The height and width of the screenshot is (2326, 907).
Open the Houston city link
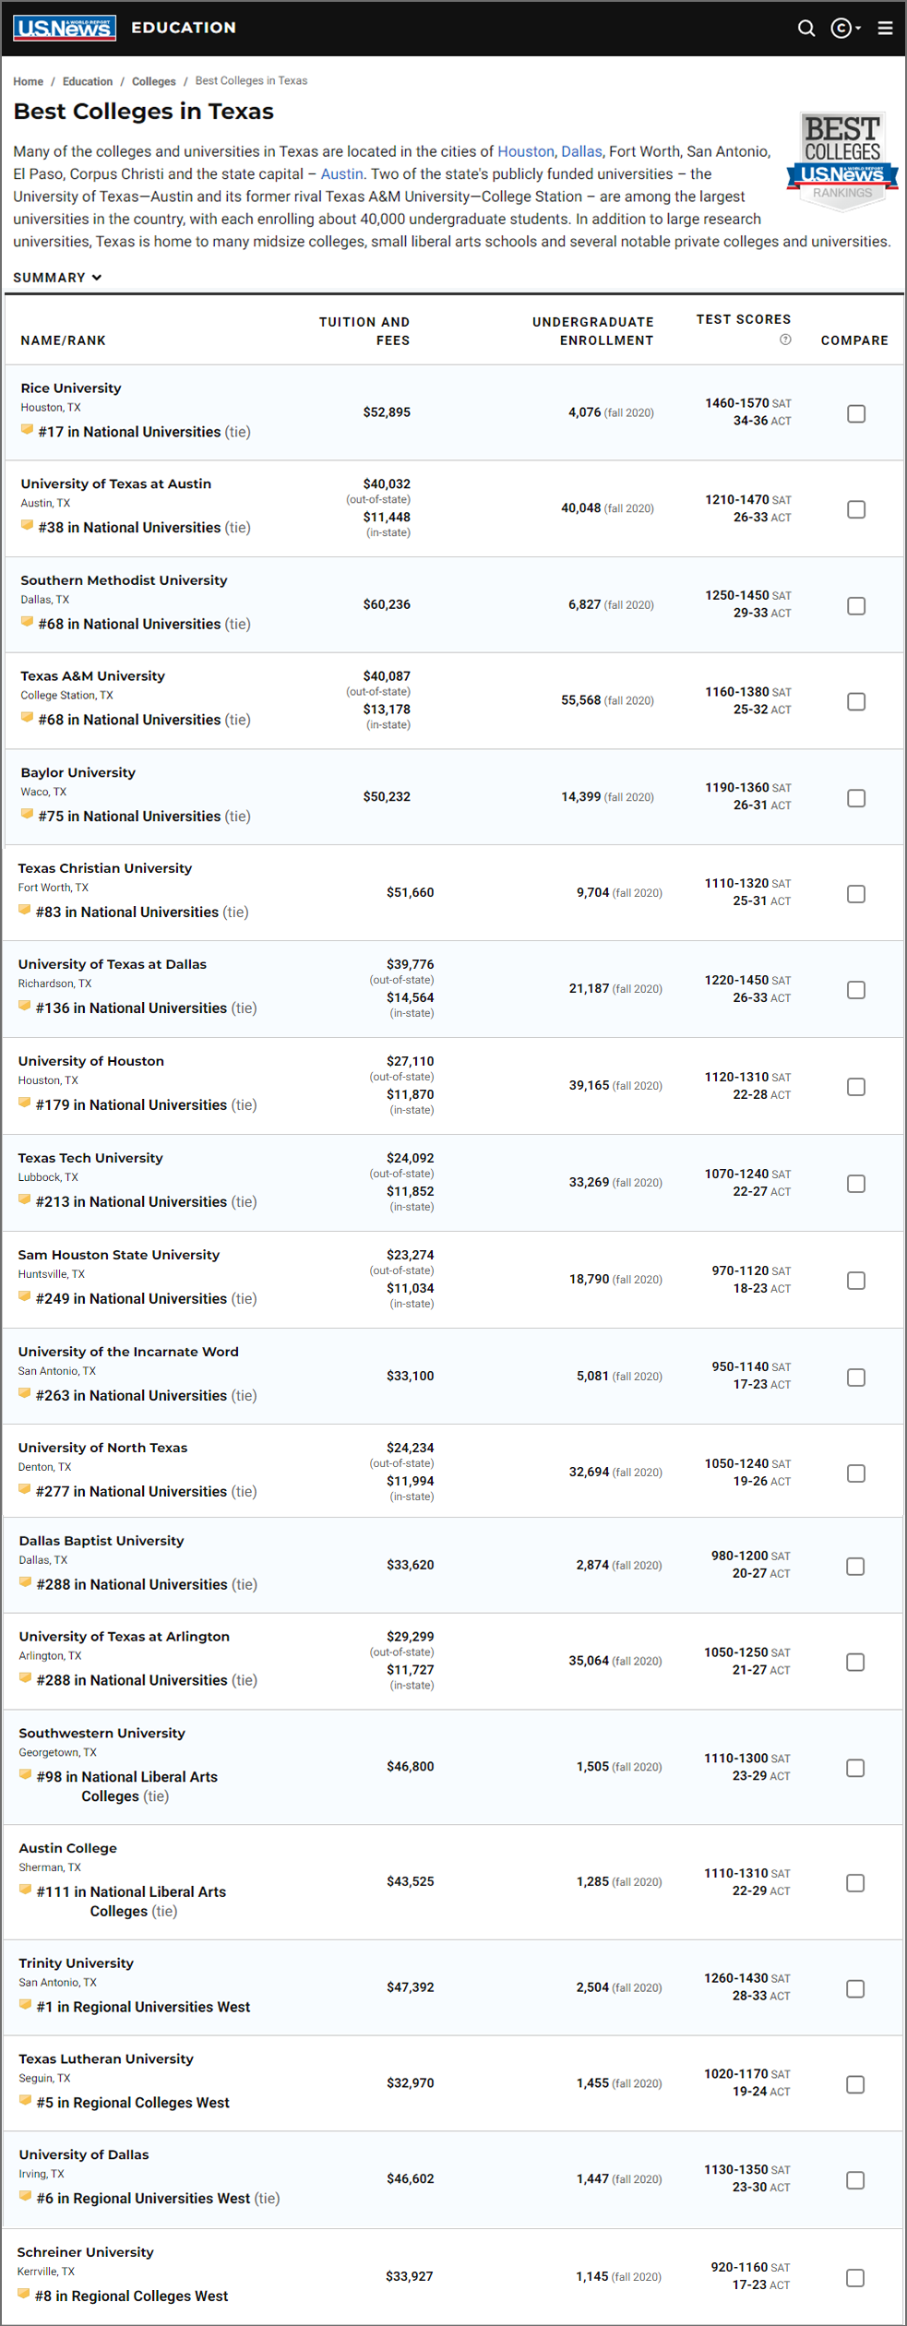(526, 151)
